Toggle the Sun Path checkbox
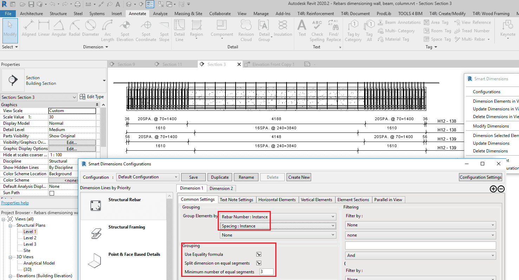 tap(52, 193)
